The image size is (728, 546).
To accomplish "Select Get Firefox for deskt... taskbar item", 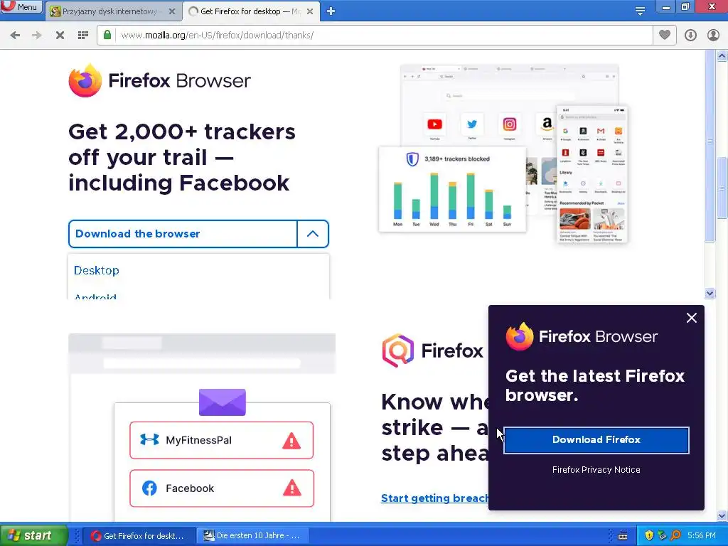I will (139, 536).
